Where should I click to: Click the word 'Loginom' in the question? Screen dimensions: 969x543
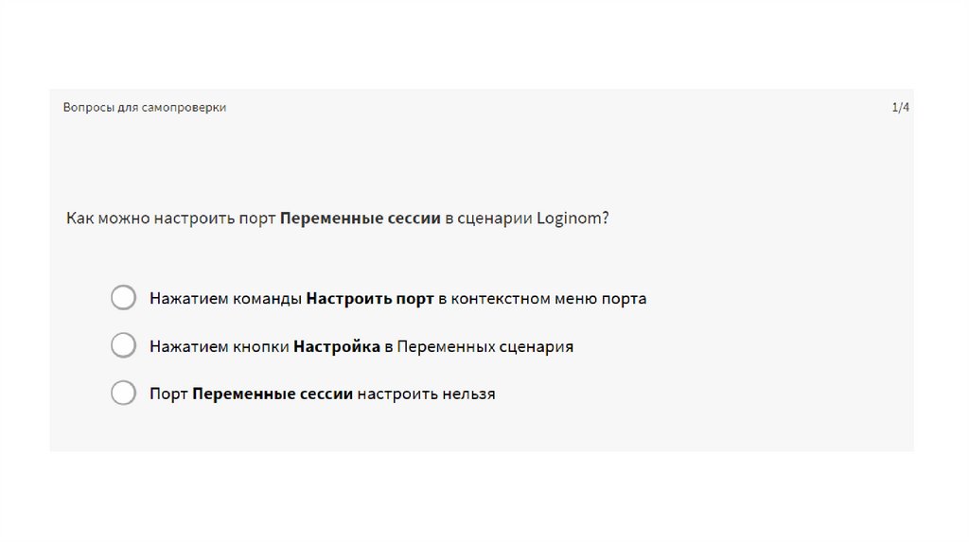coord(569,219)
